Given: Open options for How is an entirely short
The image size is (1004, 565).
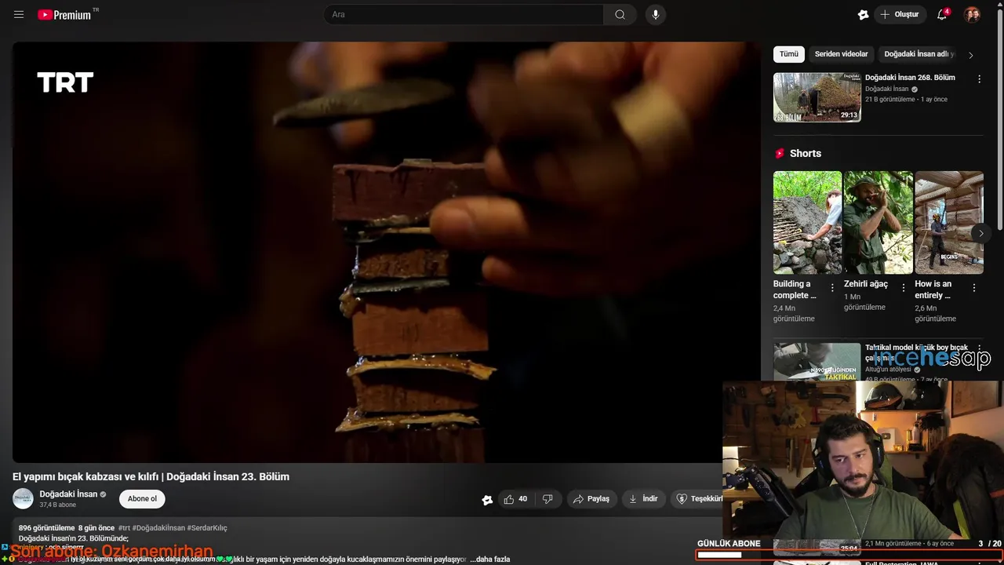Looking at the screenshot, I should [974, 288].
